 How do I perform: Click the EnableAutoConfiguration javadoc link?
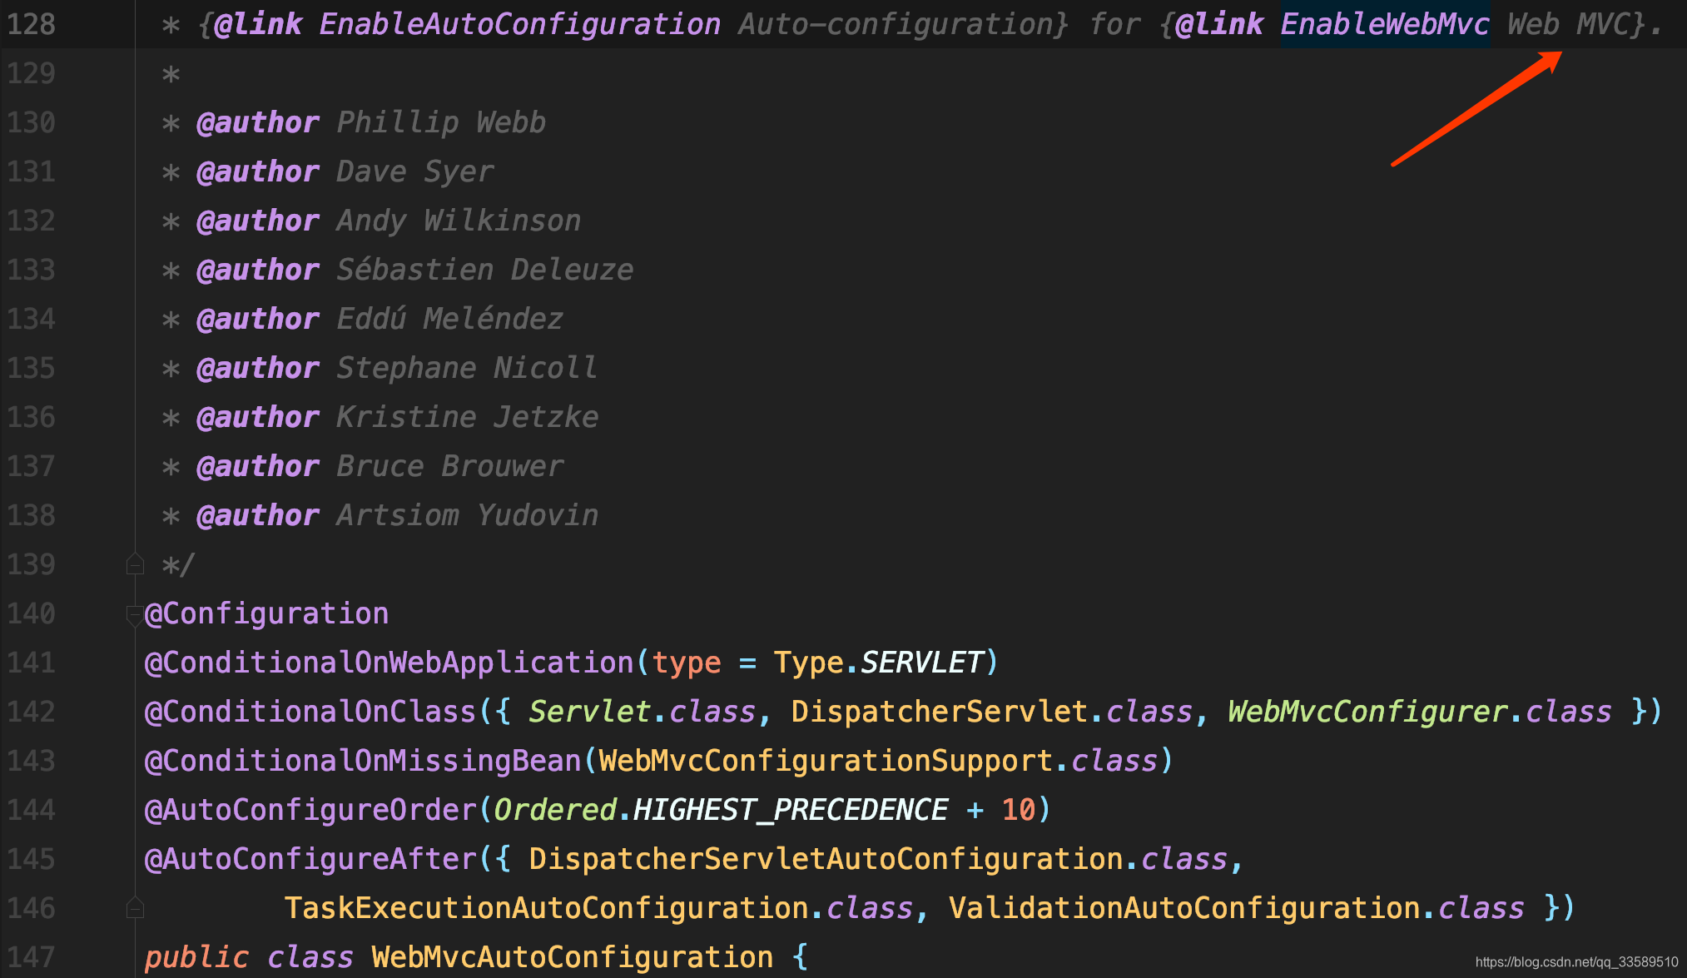click(x=519, y=24)
